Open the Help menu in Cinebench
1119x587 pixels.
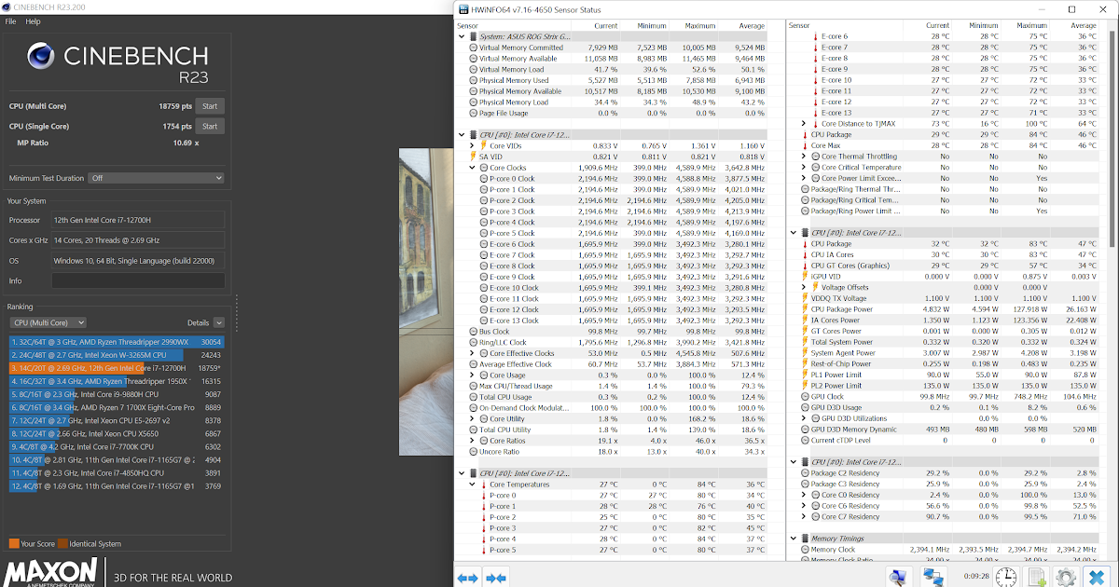pos(33,20)
